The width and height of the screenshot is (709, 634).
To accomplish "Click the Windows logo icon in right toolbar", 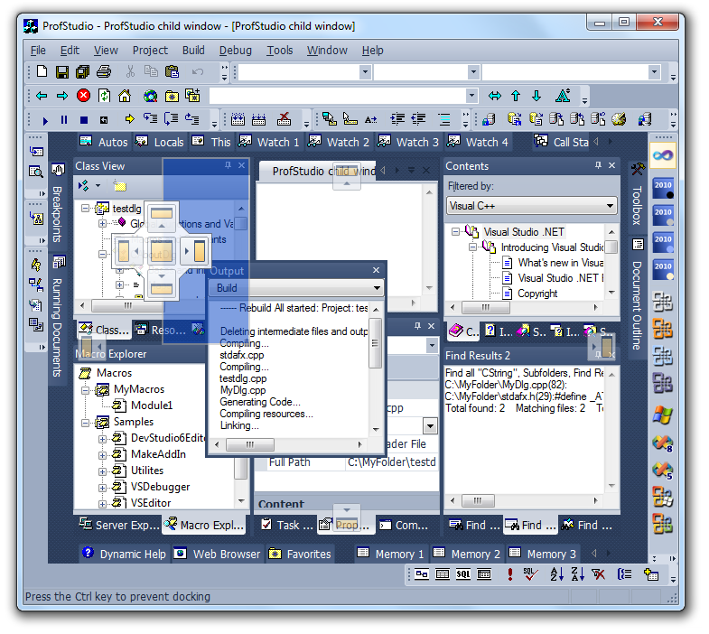I will pos(663,415).
